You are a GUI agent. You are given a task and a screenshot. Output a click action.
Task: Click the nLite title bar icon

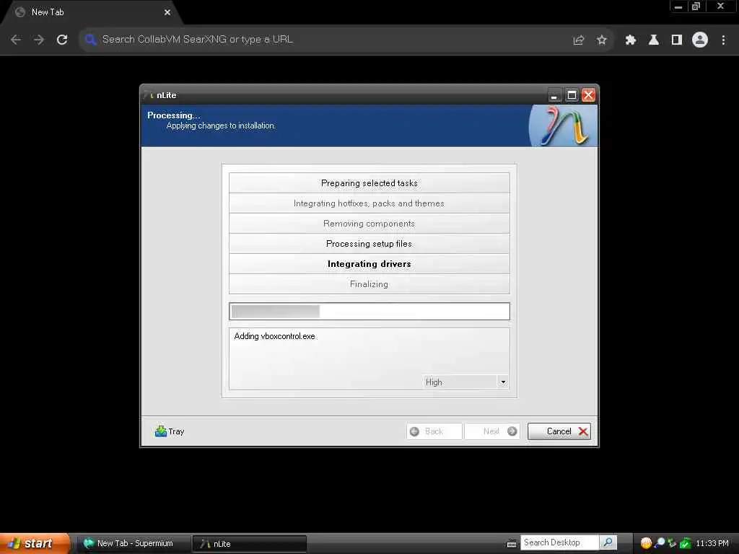pyautogui.click(x=149, y=95)
